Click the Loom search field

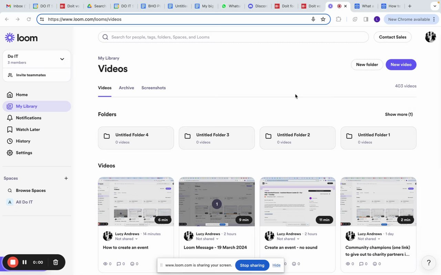234,37
